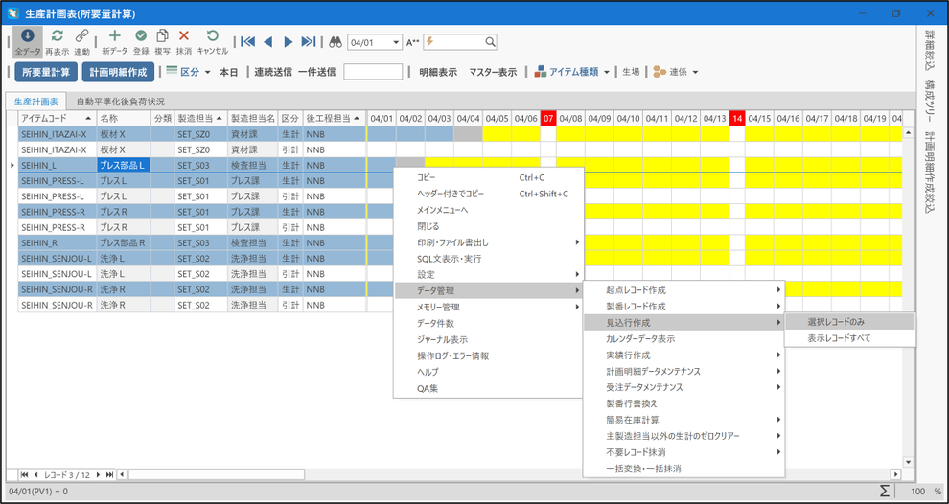Expand 印刷・ファイル書出し submenu
This screenshot has width=949, height=504.
click(488, 242)
